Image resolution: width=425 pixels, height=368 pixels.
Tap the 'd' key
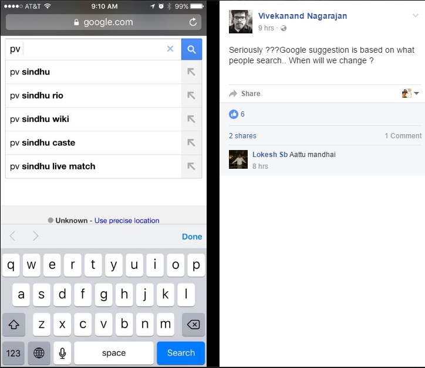62,294
